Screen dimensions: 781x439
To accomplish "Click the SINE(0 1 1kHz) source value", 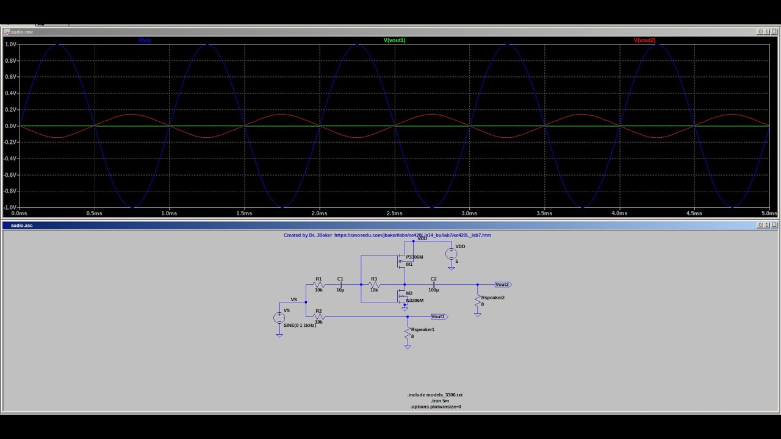I will (300, 325).
